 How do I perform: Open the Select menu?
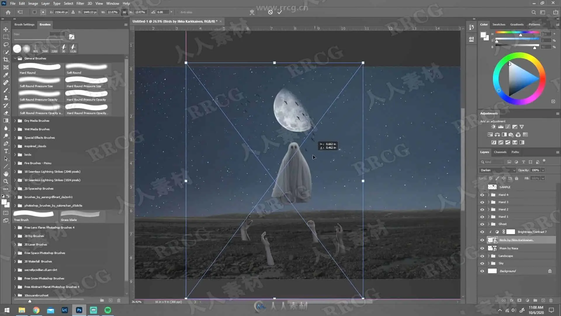[68, 4]
